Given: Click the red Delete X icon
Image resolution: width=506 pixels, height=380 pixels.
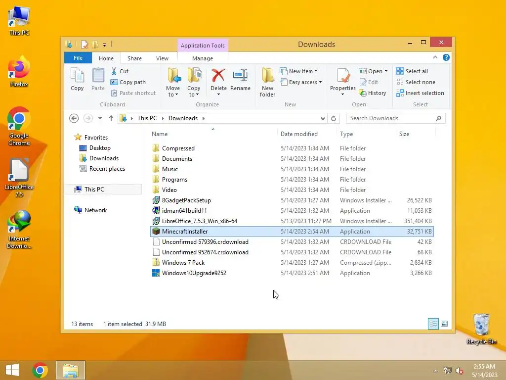Looking at the screenshot, I should [218, 76].
